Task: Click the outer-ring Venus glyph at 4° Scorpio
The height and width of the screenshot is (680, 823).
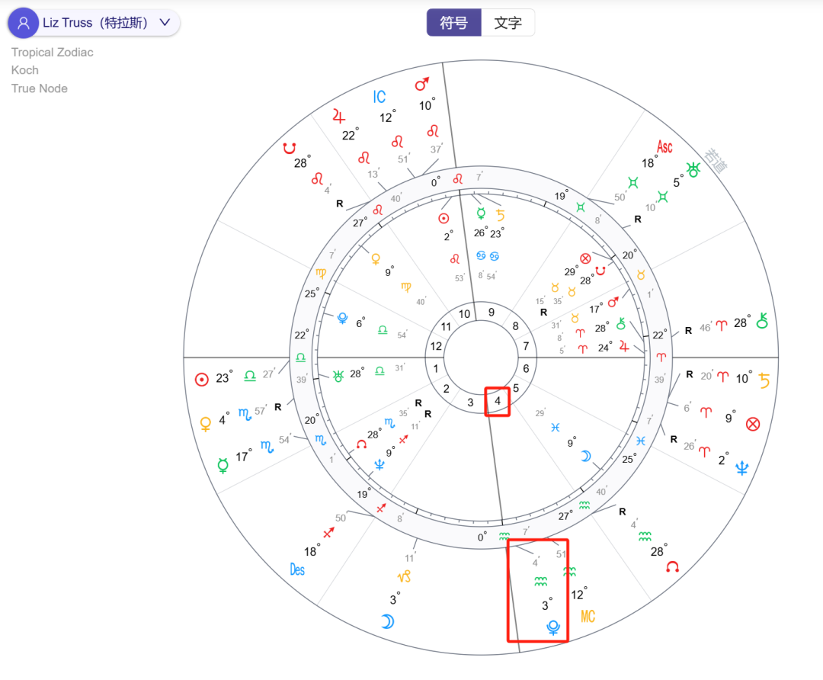Action: [x=206, y=424]
